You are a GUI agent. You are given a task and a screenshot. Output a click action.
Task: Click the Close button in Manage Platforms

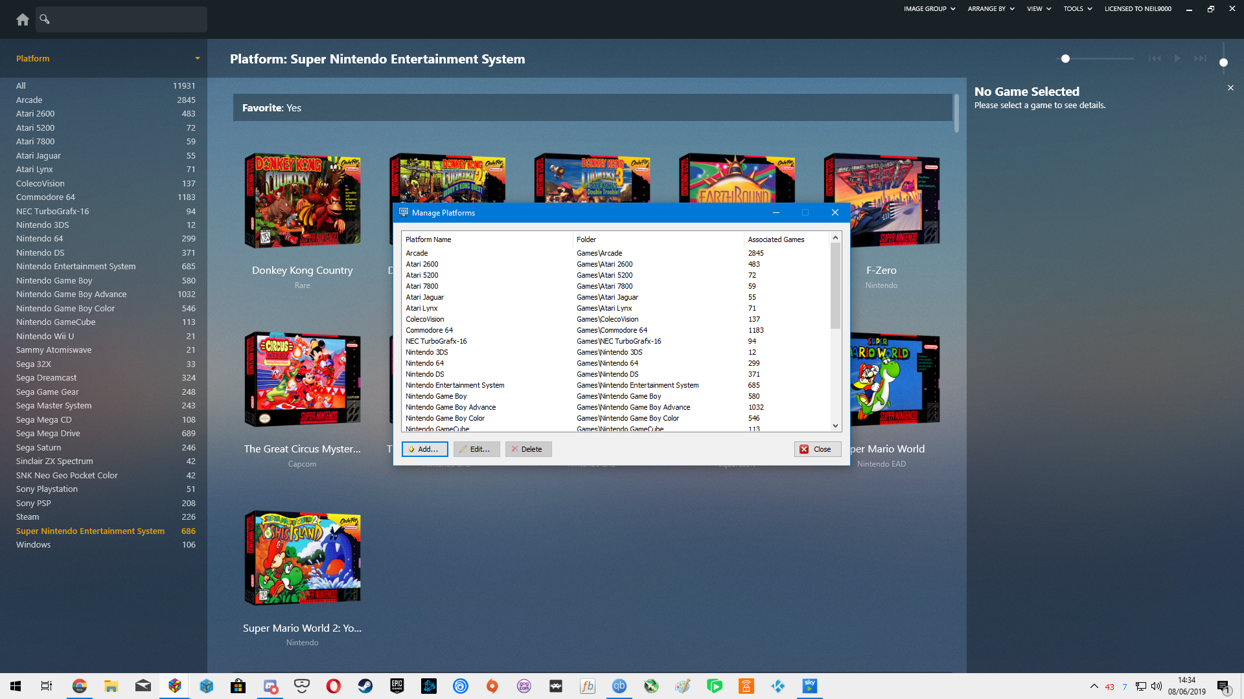coord(818,449)
